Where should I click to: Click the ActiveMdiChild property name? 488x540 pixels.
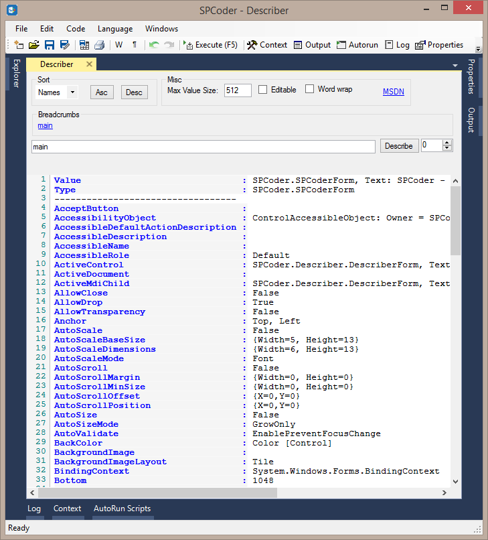click(x=92, y=283)
